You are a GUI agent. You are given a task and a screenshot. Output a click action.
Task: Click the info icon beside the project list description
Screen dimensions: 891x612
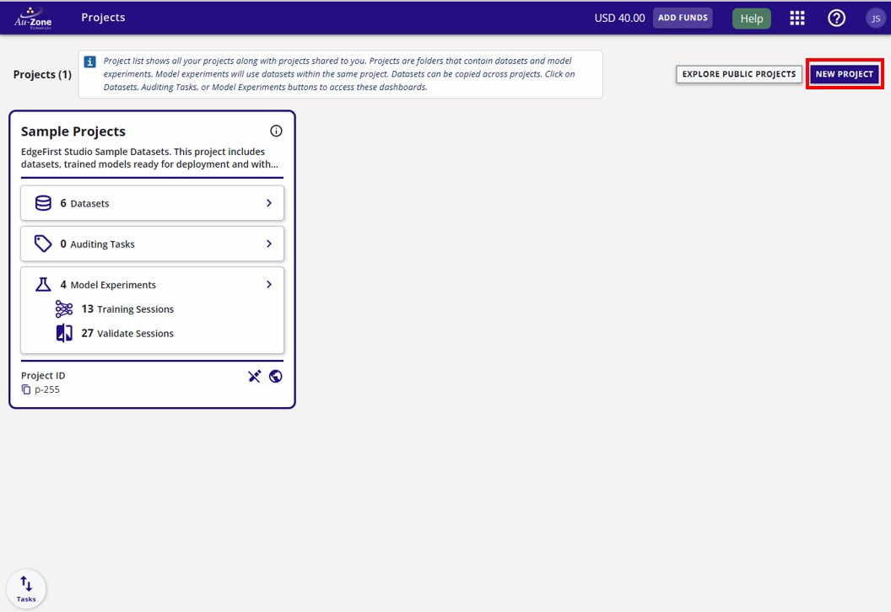pos(89,61)
